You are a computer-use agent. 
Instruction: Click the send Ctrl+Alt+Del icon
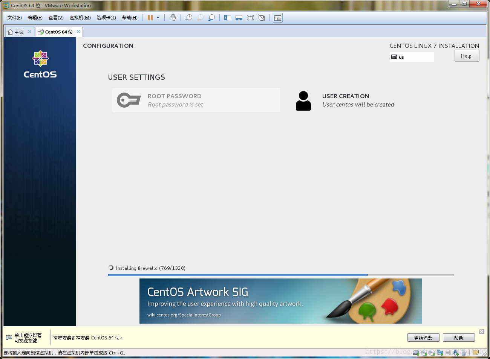173,18
